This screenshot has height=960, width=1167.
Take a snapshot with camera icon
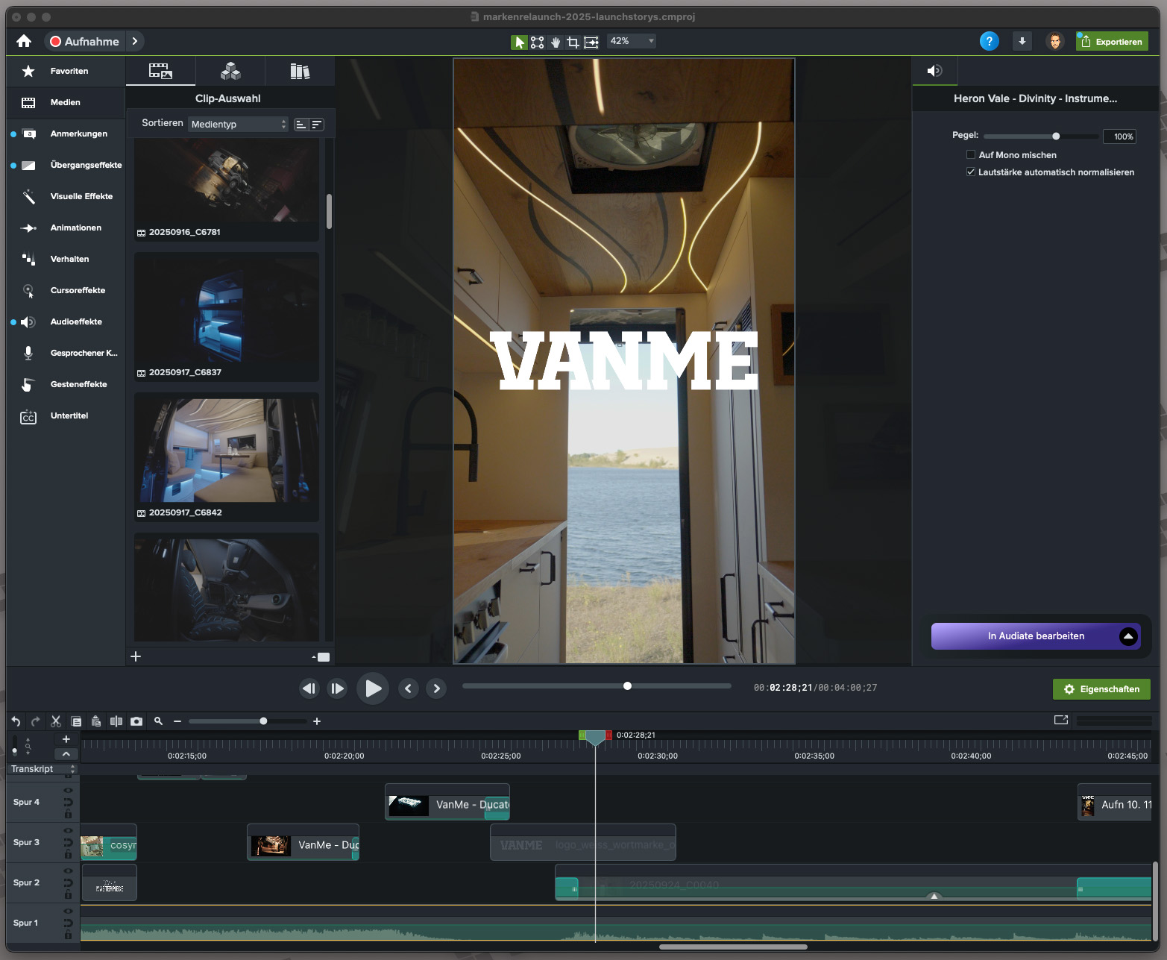(136, 721)
